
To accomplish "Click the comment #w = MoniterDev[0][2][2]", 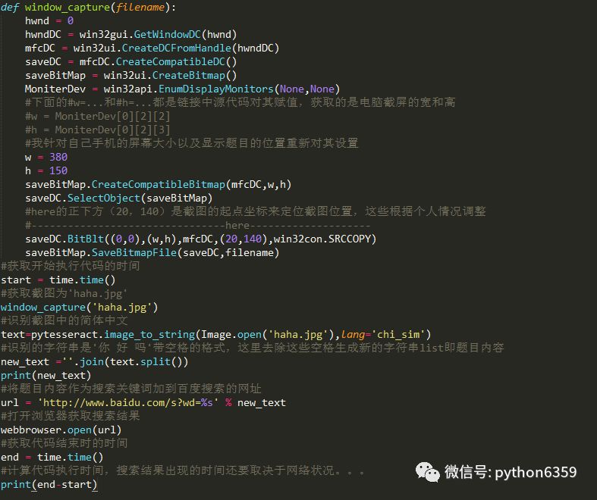I will pos(97,116).
